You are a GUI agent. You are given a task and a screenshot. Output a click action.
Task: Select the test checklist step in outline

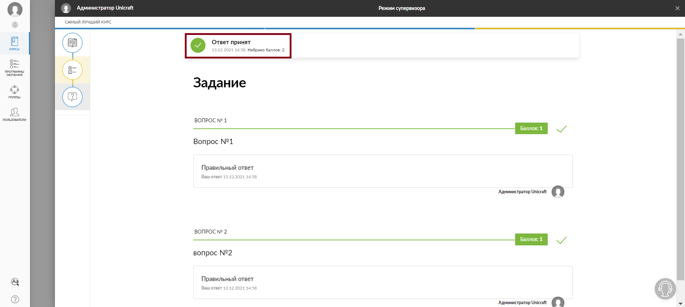pos(72,70)
